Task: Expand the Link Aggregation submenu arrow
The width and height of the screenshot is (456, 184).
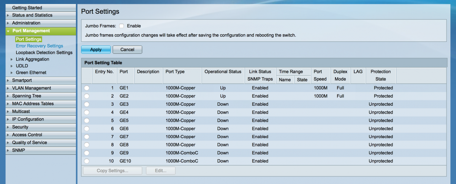Action: [12, 59]
